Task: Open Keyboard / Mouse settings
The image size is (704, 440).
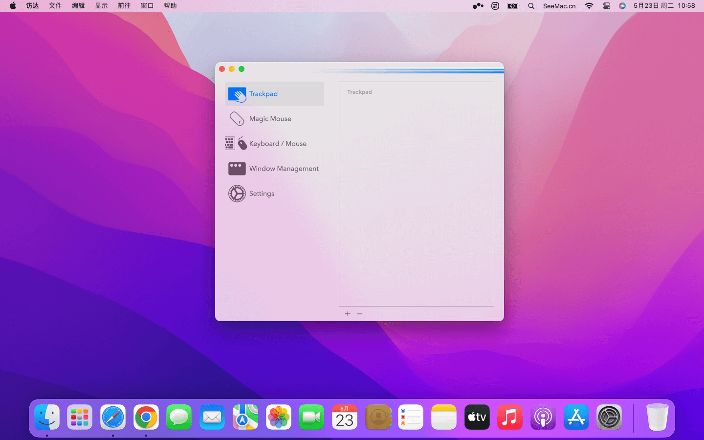Action: point(277,144)
